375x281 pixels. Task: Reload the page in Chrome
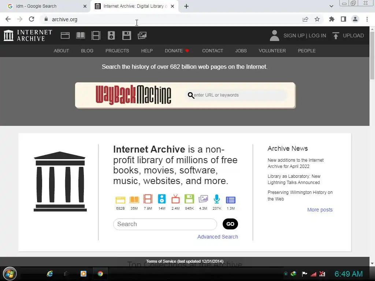point(31,19)
